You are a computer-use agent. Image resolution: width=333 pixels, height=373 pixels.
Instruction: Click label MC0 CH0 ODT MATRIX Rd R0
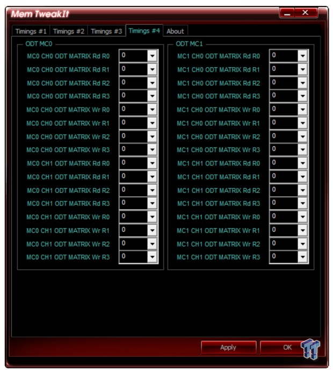(68, 56)
